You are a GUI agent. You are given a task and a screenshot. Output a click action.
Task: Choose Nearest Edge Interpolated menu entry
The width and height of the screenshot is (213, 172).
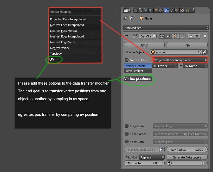[x=67, y=36]
